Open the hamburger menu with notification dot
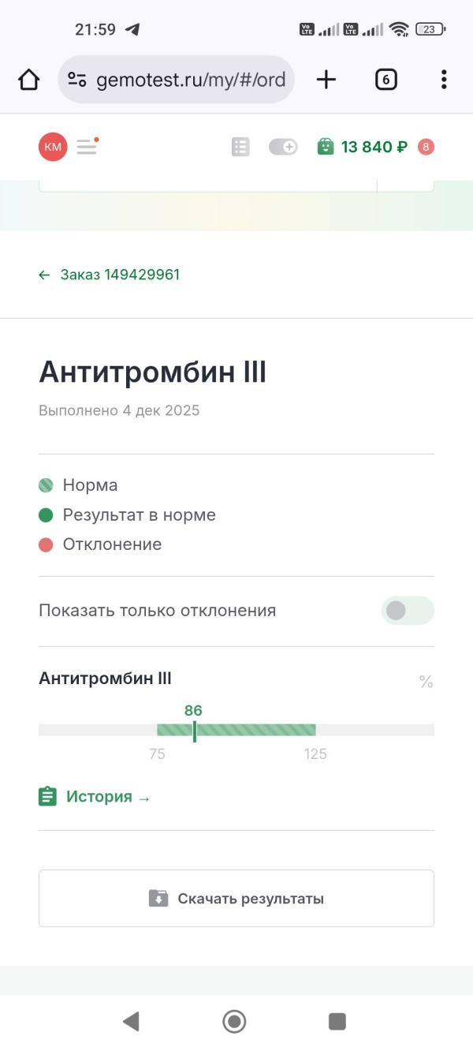This screenshot has width=473, height=1051. click(x=87, y=147)
